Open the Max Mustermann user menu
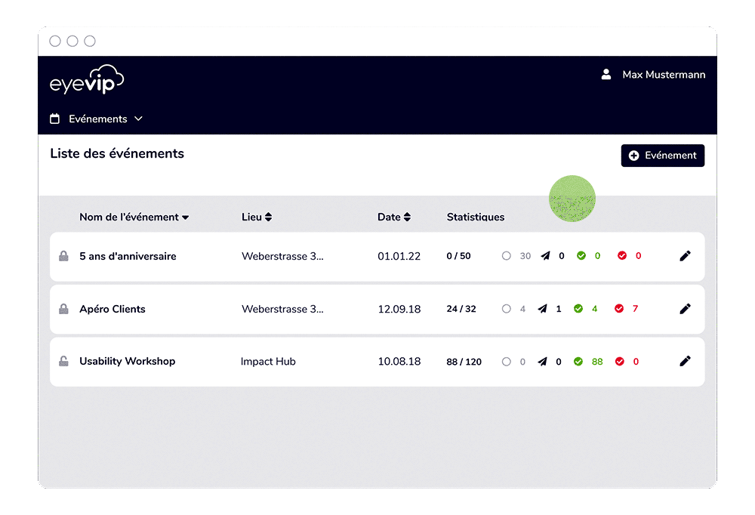The image size is (755, 515). click(663, 75)
